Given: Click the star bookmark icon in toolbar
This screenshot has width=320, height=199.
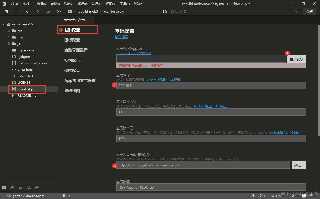Looking at the screenshot, I should point(48,11).
